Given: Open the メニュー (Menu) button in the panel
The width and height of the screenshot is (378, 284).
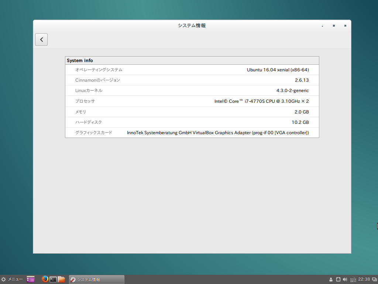Looking at the screenshot, I should 12,280.
